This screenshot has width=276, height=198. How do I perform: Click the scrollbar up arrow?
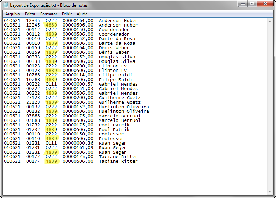pyautogui.click(x=269, y=21)
